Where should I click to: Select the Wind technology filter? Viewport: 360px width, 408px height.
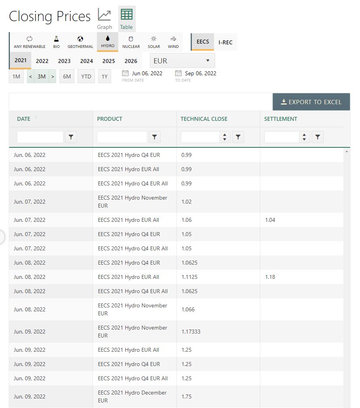click(173, 42)
